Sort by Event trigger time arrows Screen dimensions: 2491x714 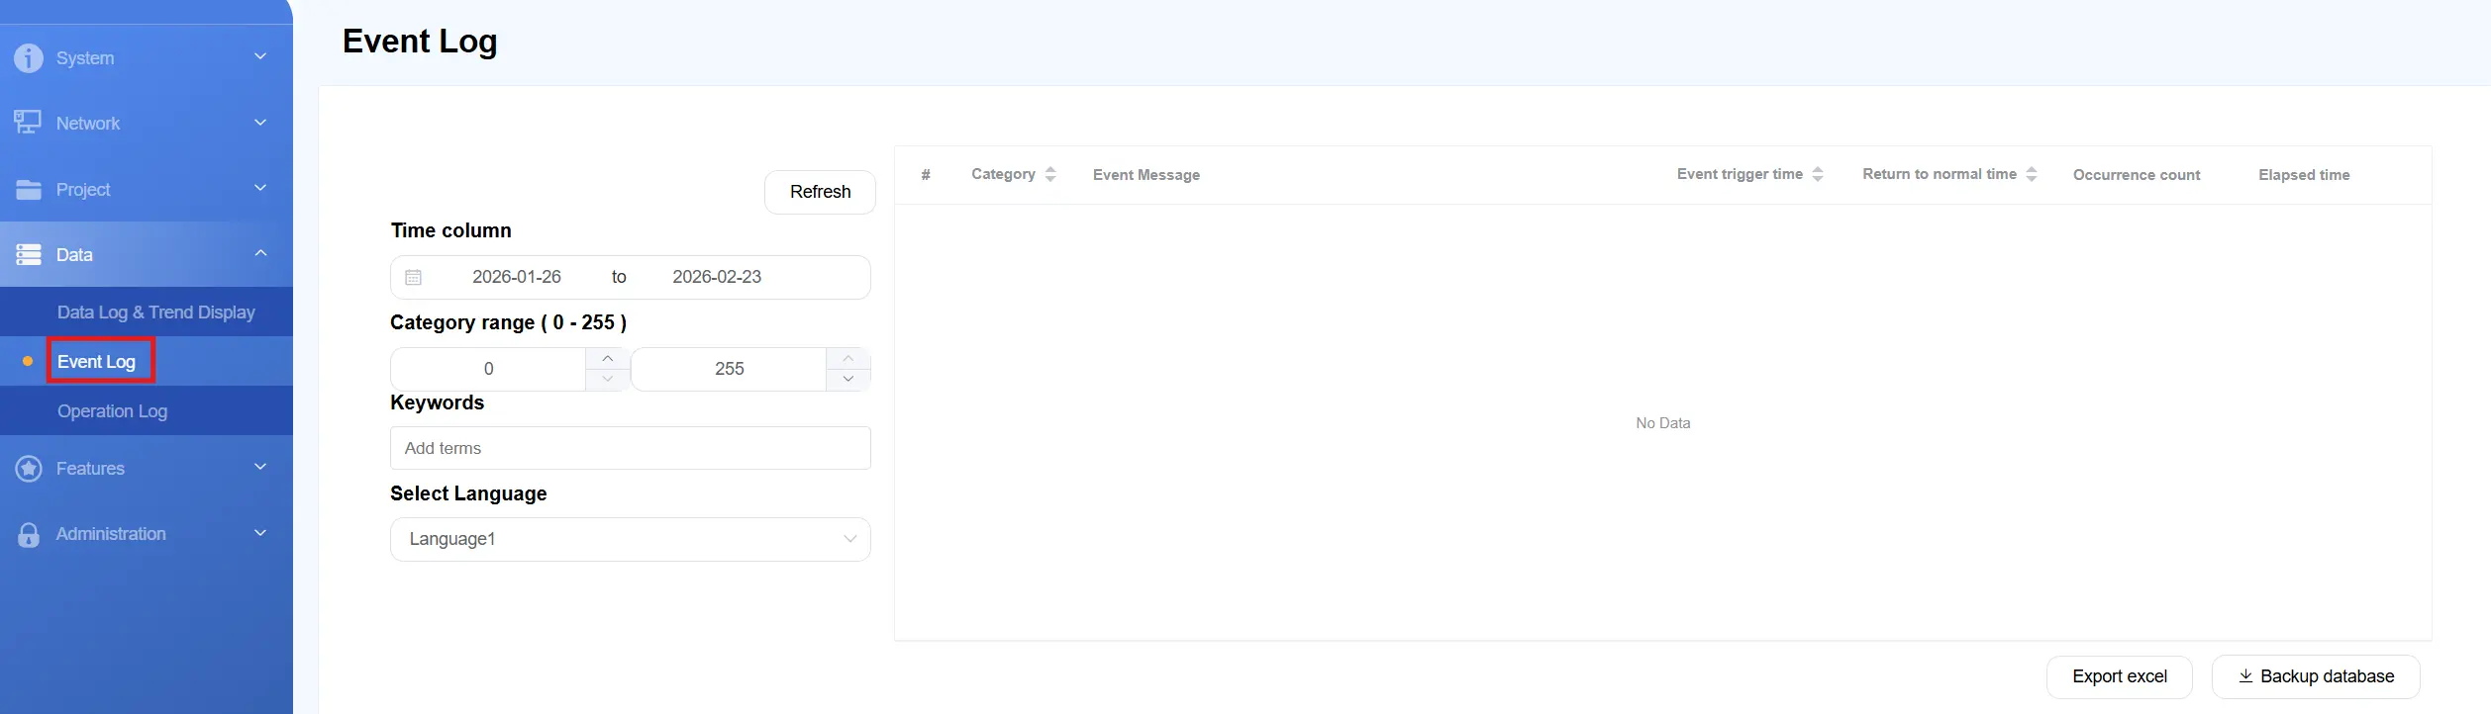(1818, 174)
